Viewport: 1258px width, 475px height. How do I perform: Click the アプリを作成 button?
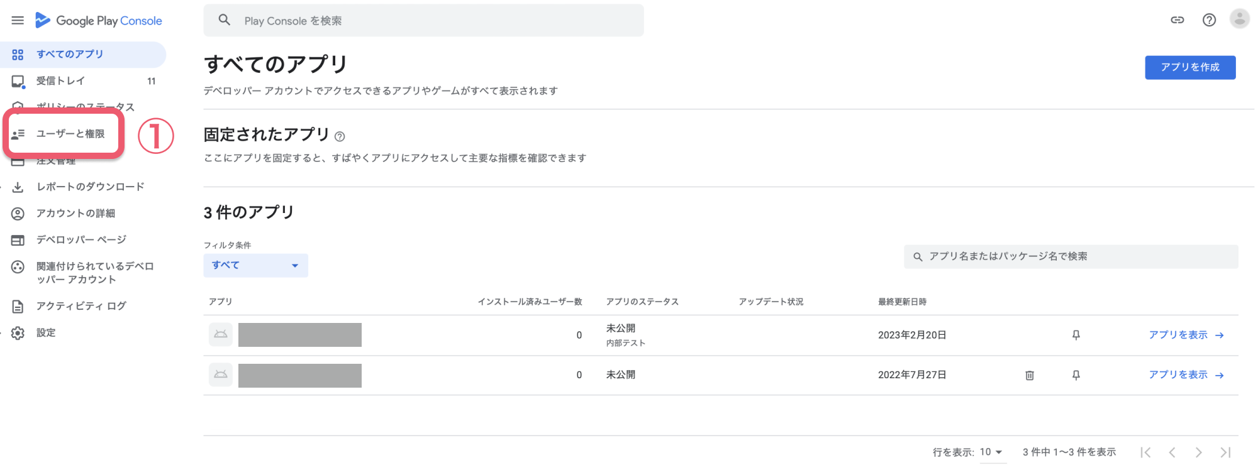[x=1190, y=67]
